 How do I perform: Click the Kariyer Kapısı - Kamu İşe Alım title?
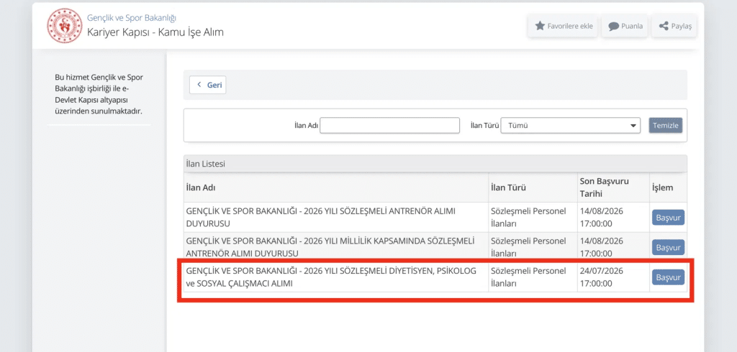point(155,32)
